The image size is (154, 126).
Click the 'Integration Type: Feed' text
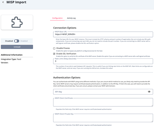click(11, 59)
